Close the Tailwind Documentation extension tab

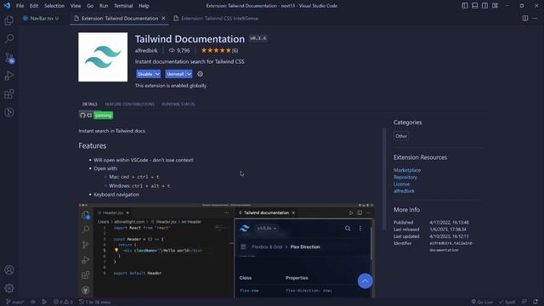163,19
